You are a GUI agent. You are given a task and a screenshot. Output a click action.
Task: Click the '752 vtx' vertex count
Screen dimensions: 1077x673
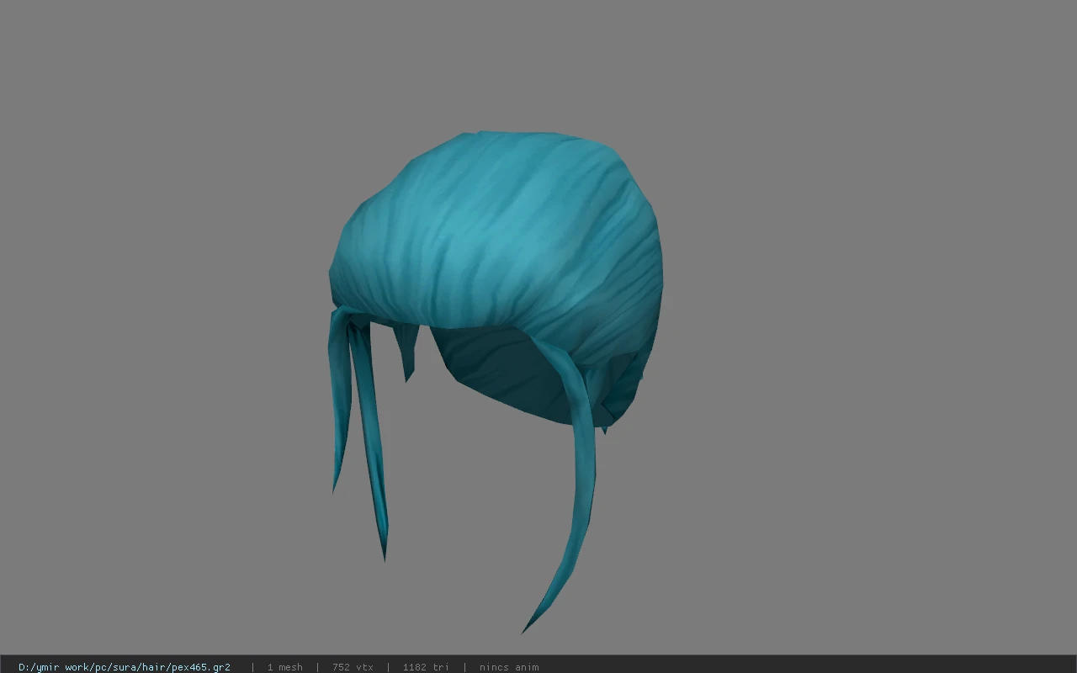(353, 667)
